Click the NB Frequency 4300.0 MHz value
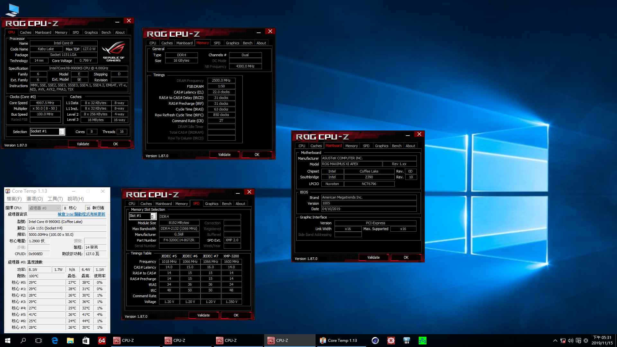617x347 pixels. [245, 66]
